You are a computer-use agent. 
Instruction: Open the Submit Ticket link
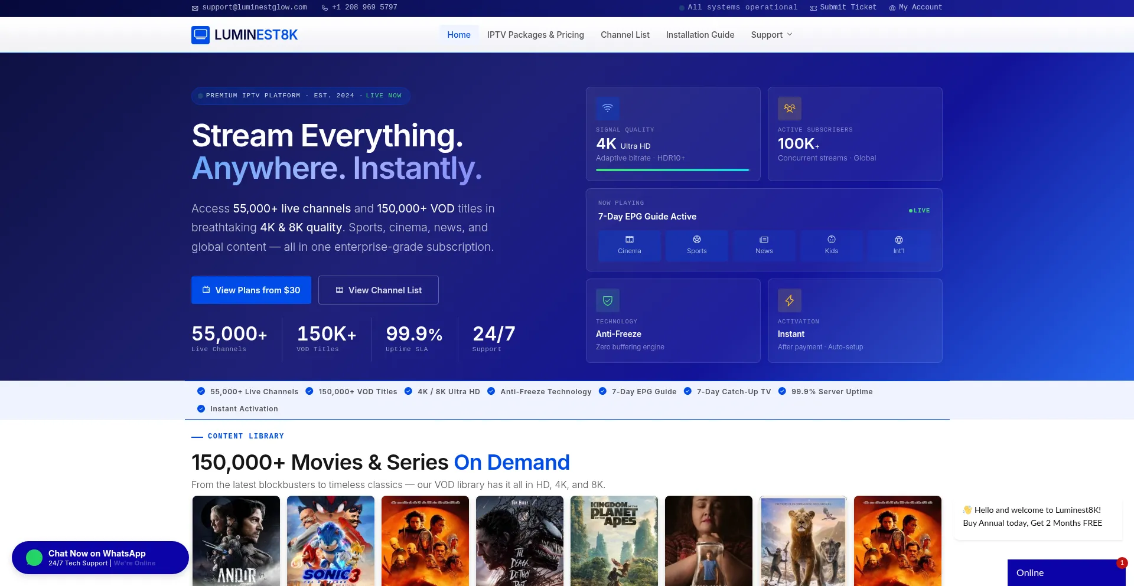(x=843, y=8)
